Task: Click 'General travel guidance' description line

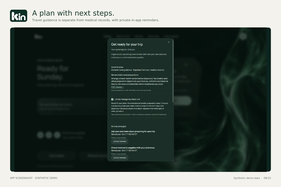Action: (138, 70)
